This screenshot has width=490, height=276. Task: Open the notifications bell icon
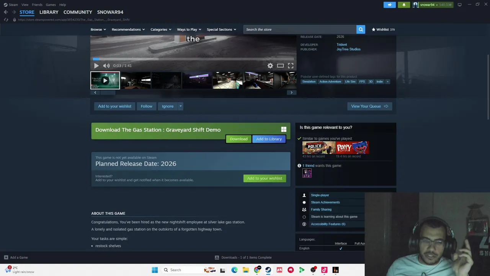coord(404,5)
